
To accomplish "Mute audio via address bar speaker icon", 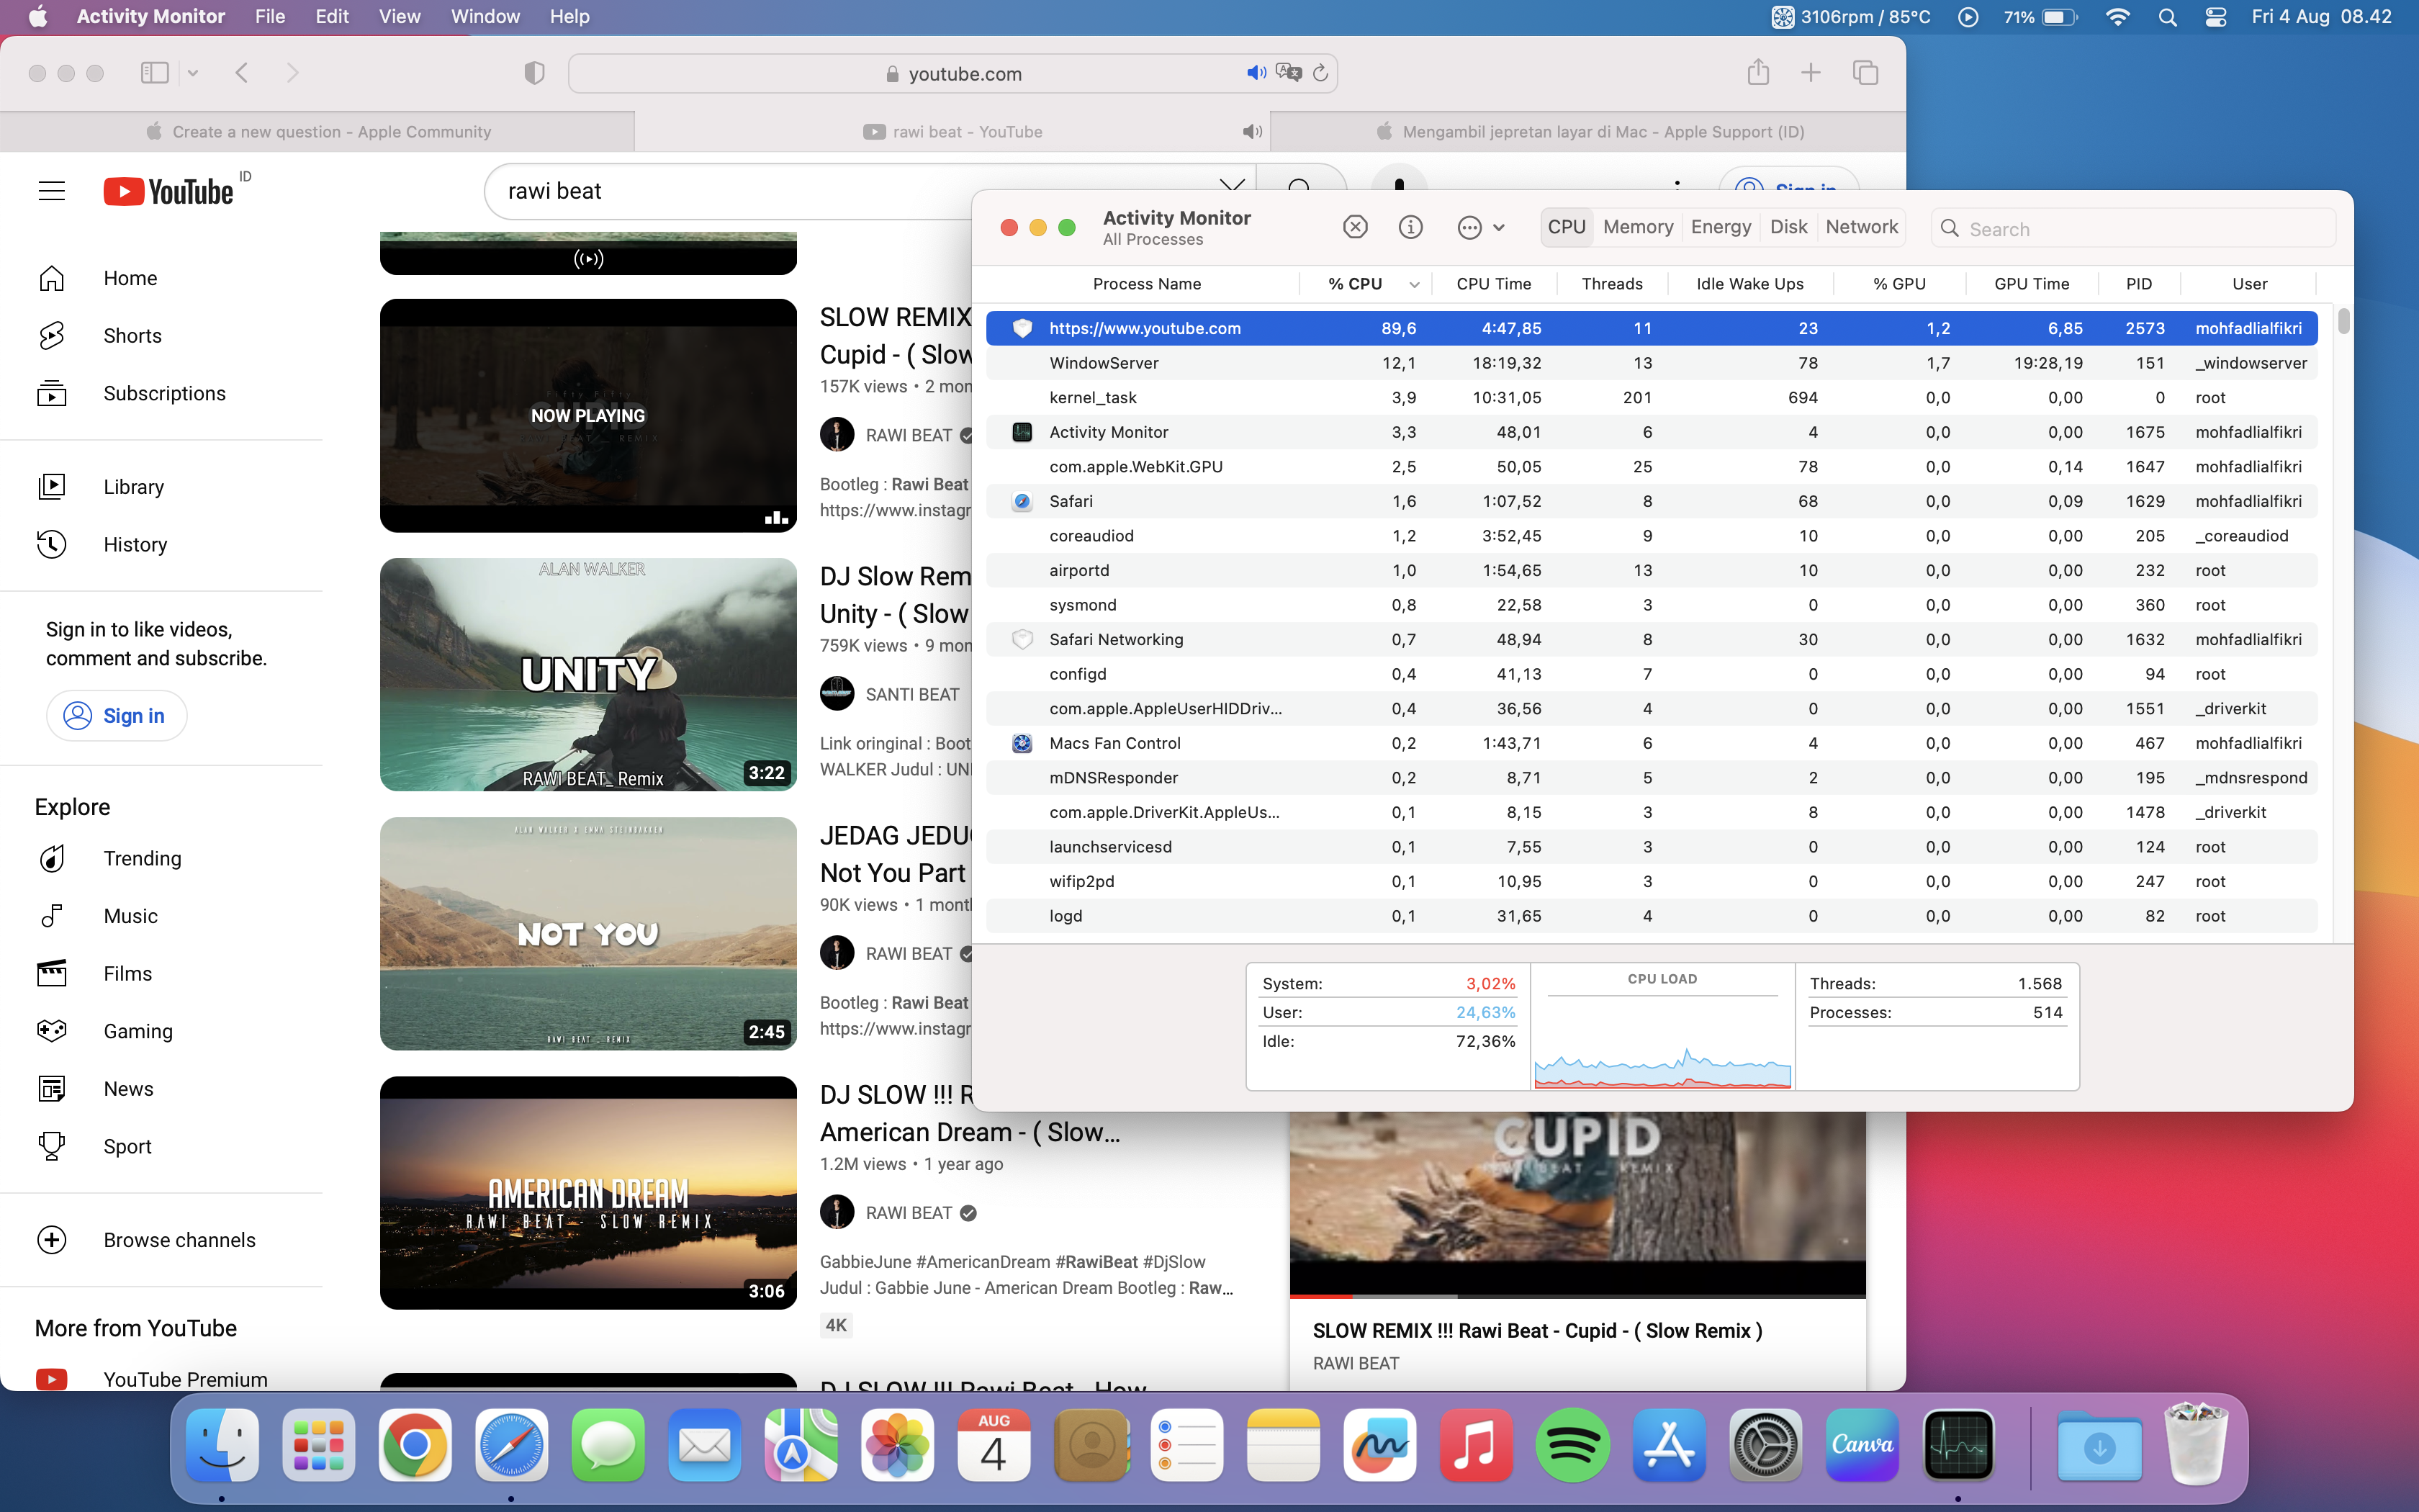I will click(x=1256, y=73).
